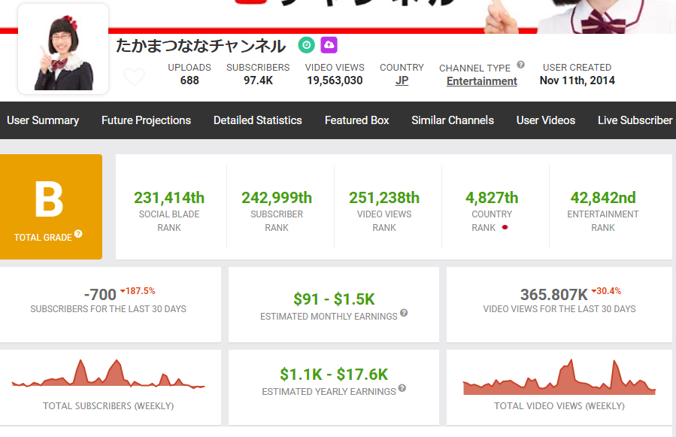
Task: Click the video views rank 251,238th
Action: click(384, 198)
